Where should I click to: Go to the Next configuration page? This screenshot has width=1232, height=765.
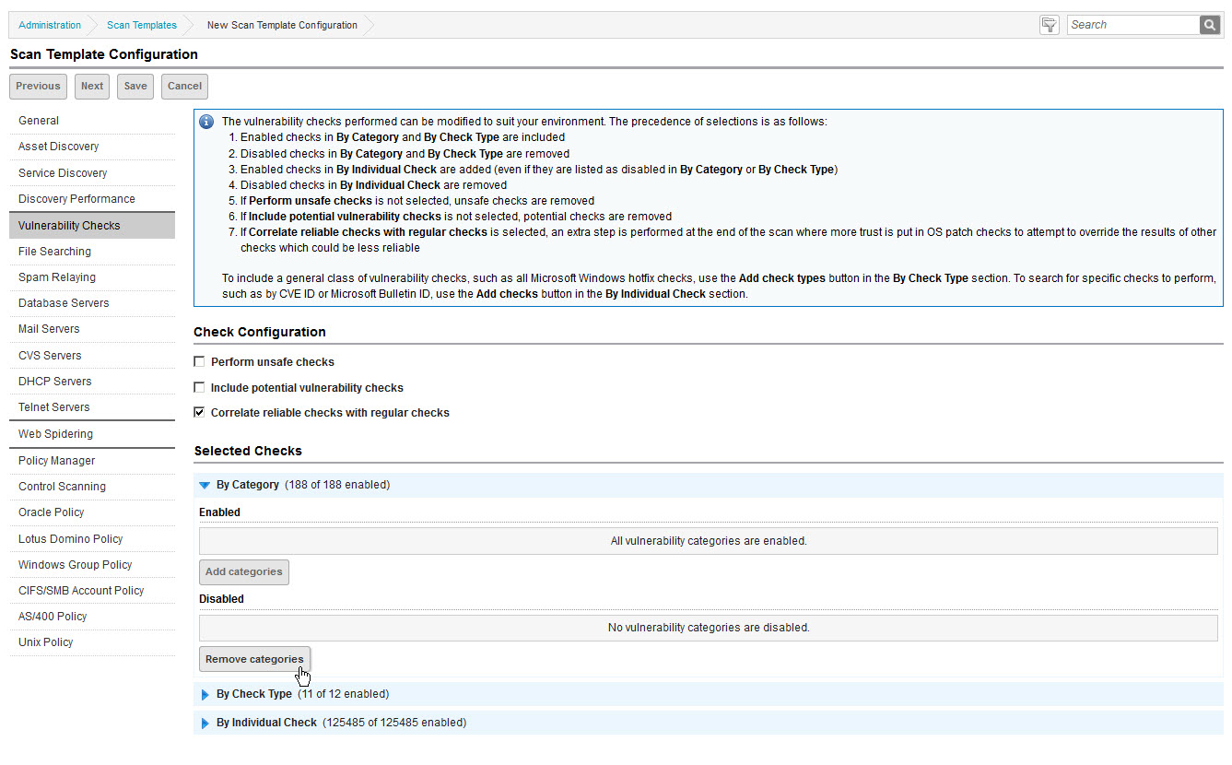(x=92, y=87)
